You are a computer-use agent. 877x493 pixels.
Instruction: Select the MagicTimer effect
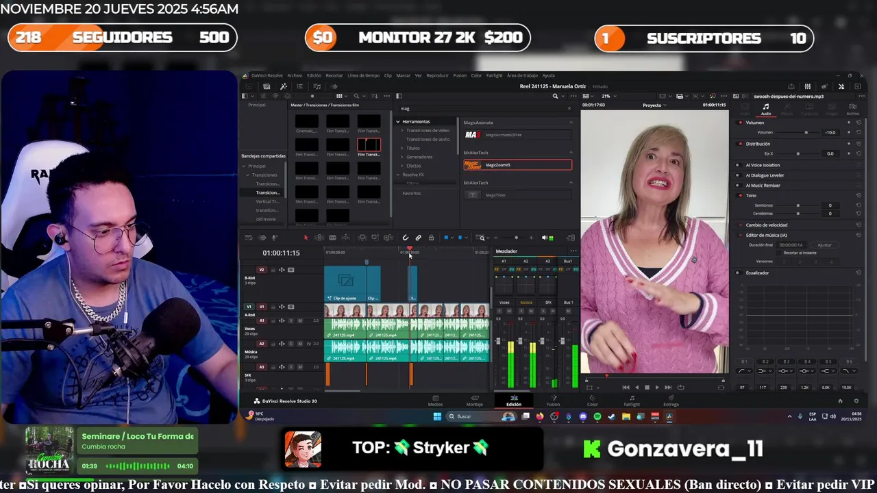pos(517,195)
